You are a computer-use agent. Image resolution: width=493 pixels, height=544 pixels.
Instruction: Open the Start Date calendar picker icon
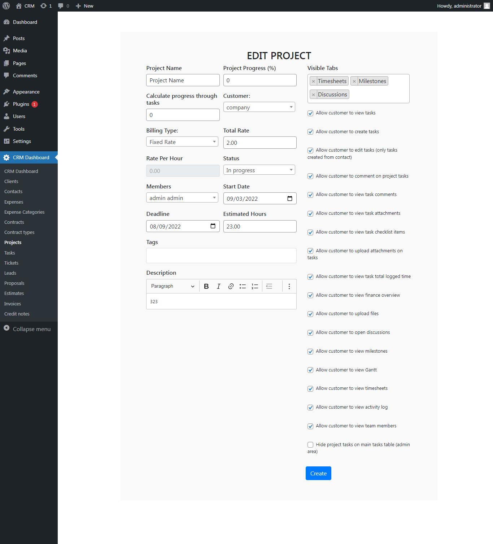(289, 199)
